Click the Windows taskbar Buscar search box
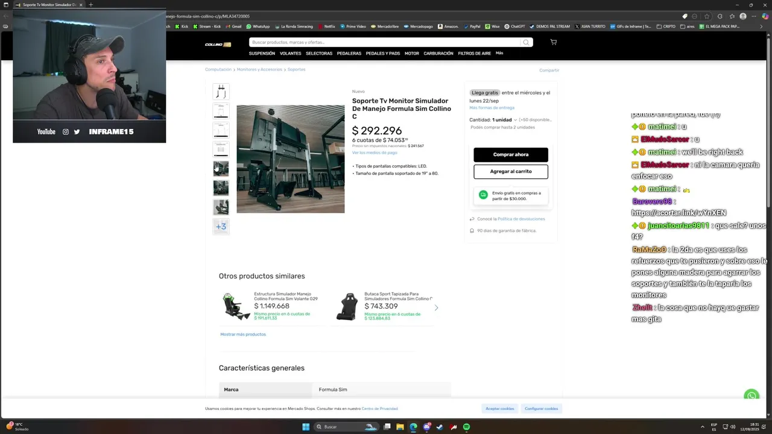Screen dimensions: 772x434 tap(347, 427)
